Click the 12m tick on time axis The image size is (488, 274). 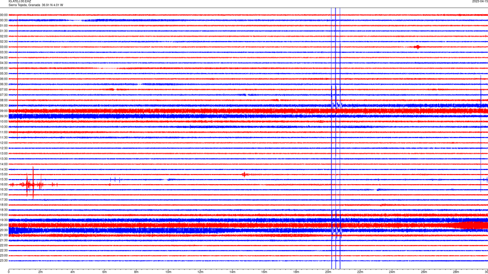pyautogui.click(x=200, y=272)
